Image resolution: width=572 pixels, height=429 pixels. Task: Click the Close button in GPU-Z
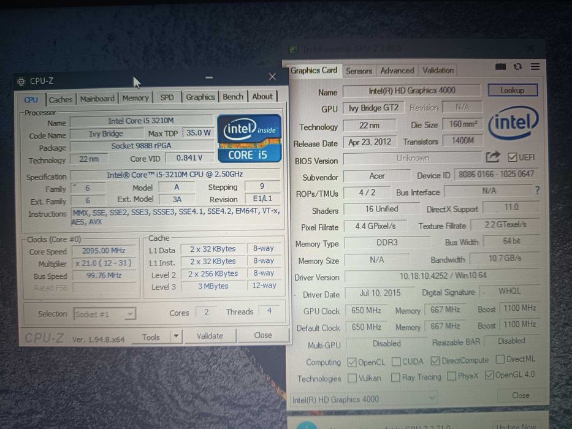(521, 395)
